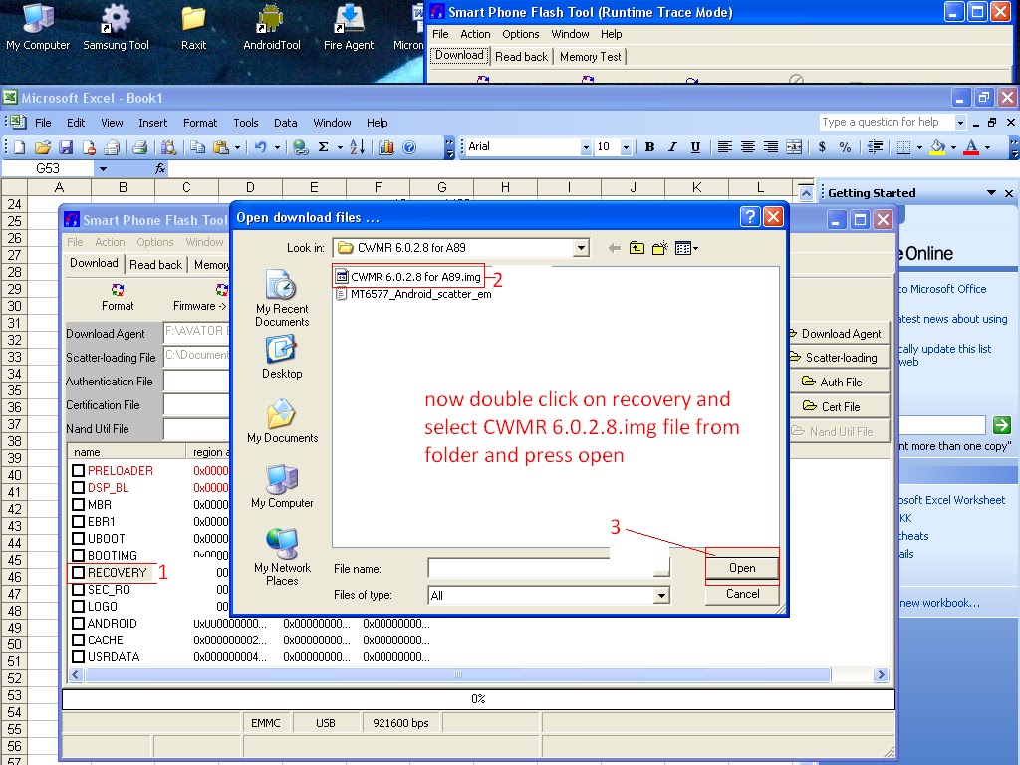Check the EBR1 checkbox
The width and height of the screenshot is (1020, 765).
78,521
